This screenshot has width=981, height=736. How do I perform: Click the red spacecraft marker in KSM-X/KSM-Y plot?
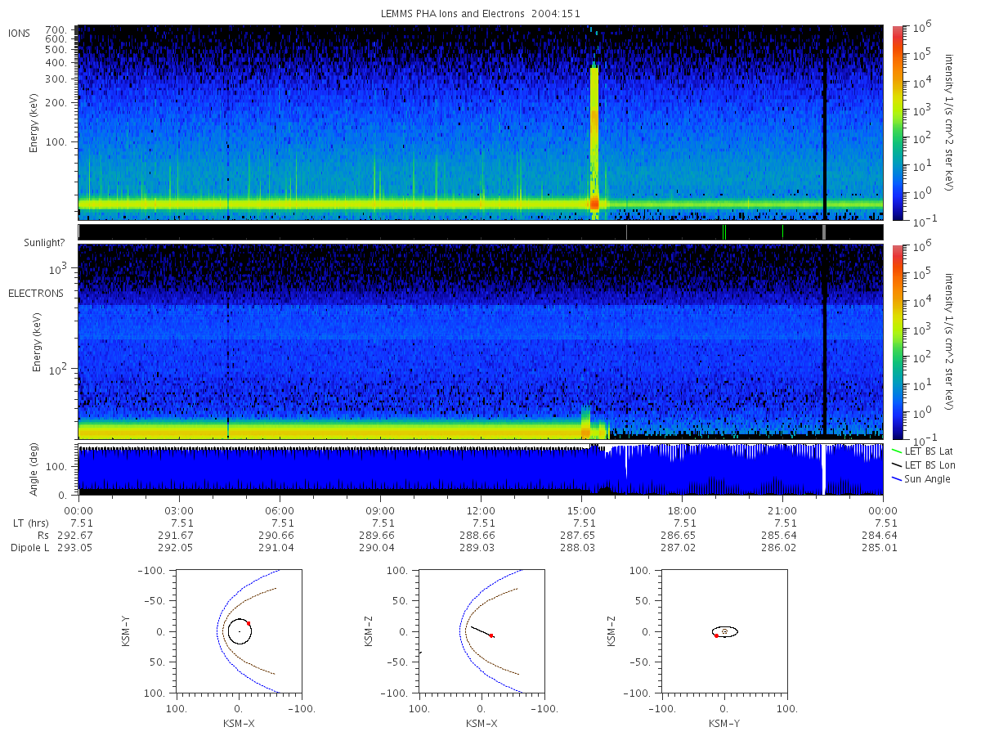pos(249,623)
